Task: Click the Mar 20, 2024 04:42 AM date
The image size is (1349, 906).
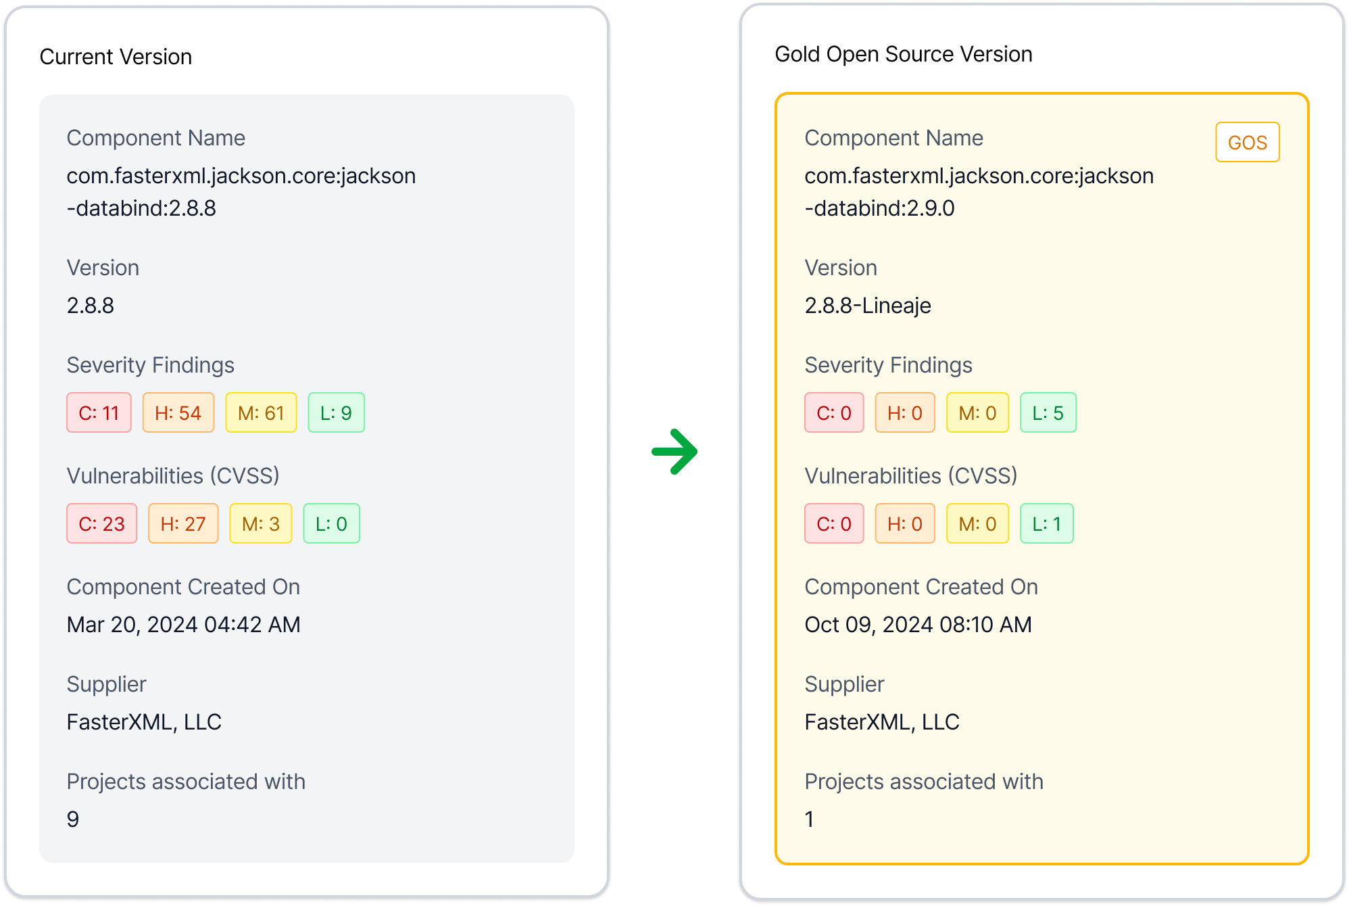Action: [x=183, y=625]
